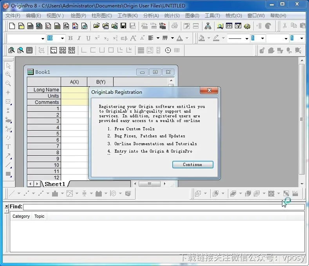This screenshot has width=309, height=266.
Task: Select the Arrow drawing tool
Action: [x=8, y=156]
